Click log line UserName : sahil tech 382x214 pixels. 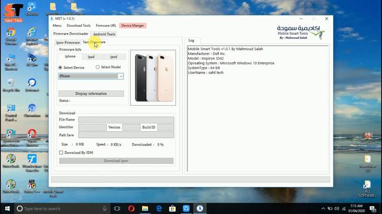(205, 73)
